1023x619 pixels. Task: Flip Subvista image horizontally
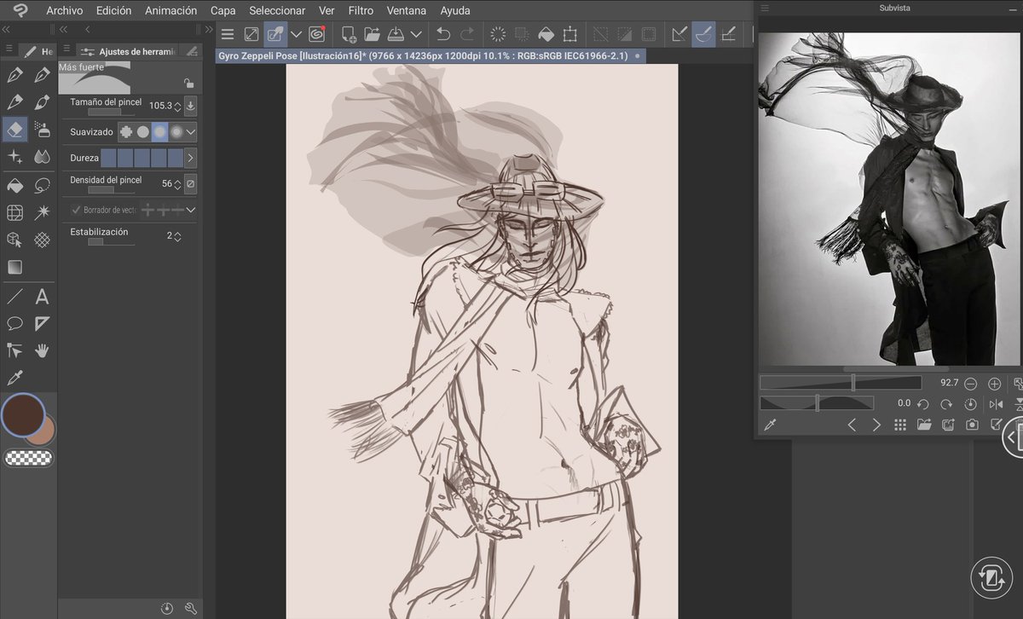click(x=996, y=404)
